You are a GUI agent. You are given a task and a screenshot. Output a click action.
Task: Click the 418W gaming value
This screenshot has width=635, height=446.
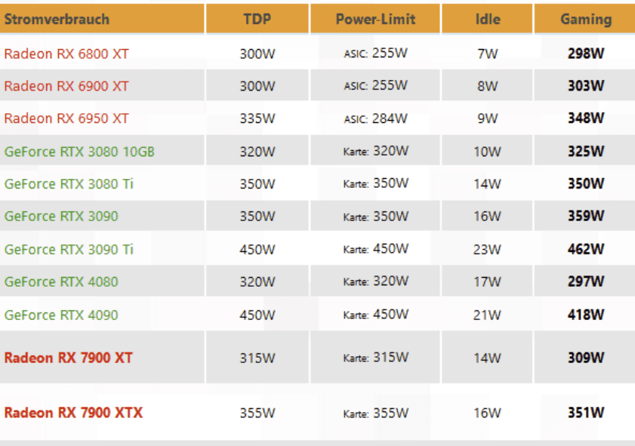tap(586, 315)
